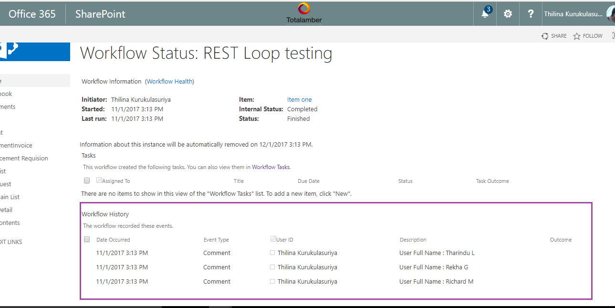Viewport: 615px width, 308px height.
Task: Open the SharePoint settings gear
Action: click(x=507, y=14)
